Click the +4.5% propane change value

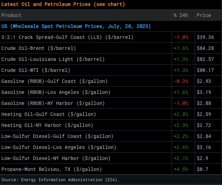pos(181,170)
